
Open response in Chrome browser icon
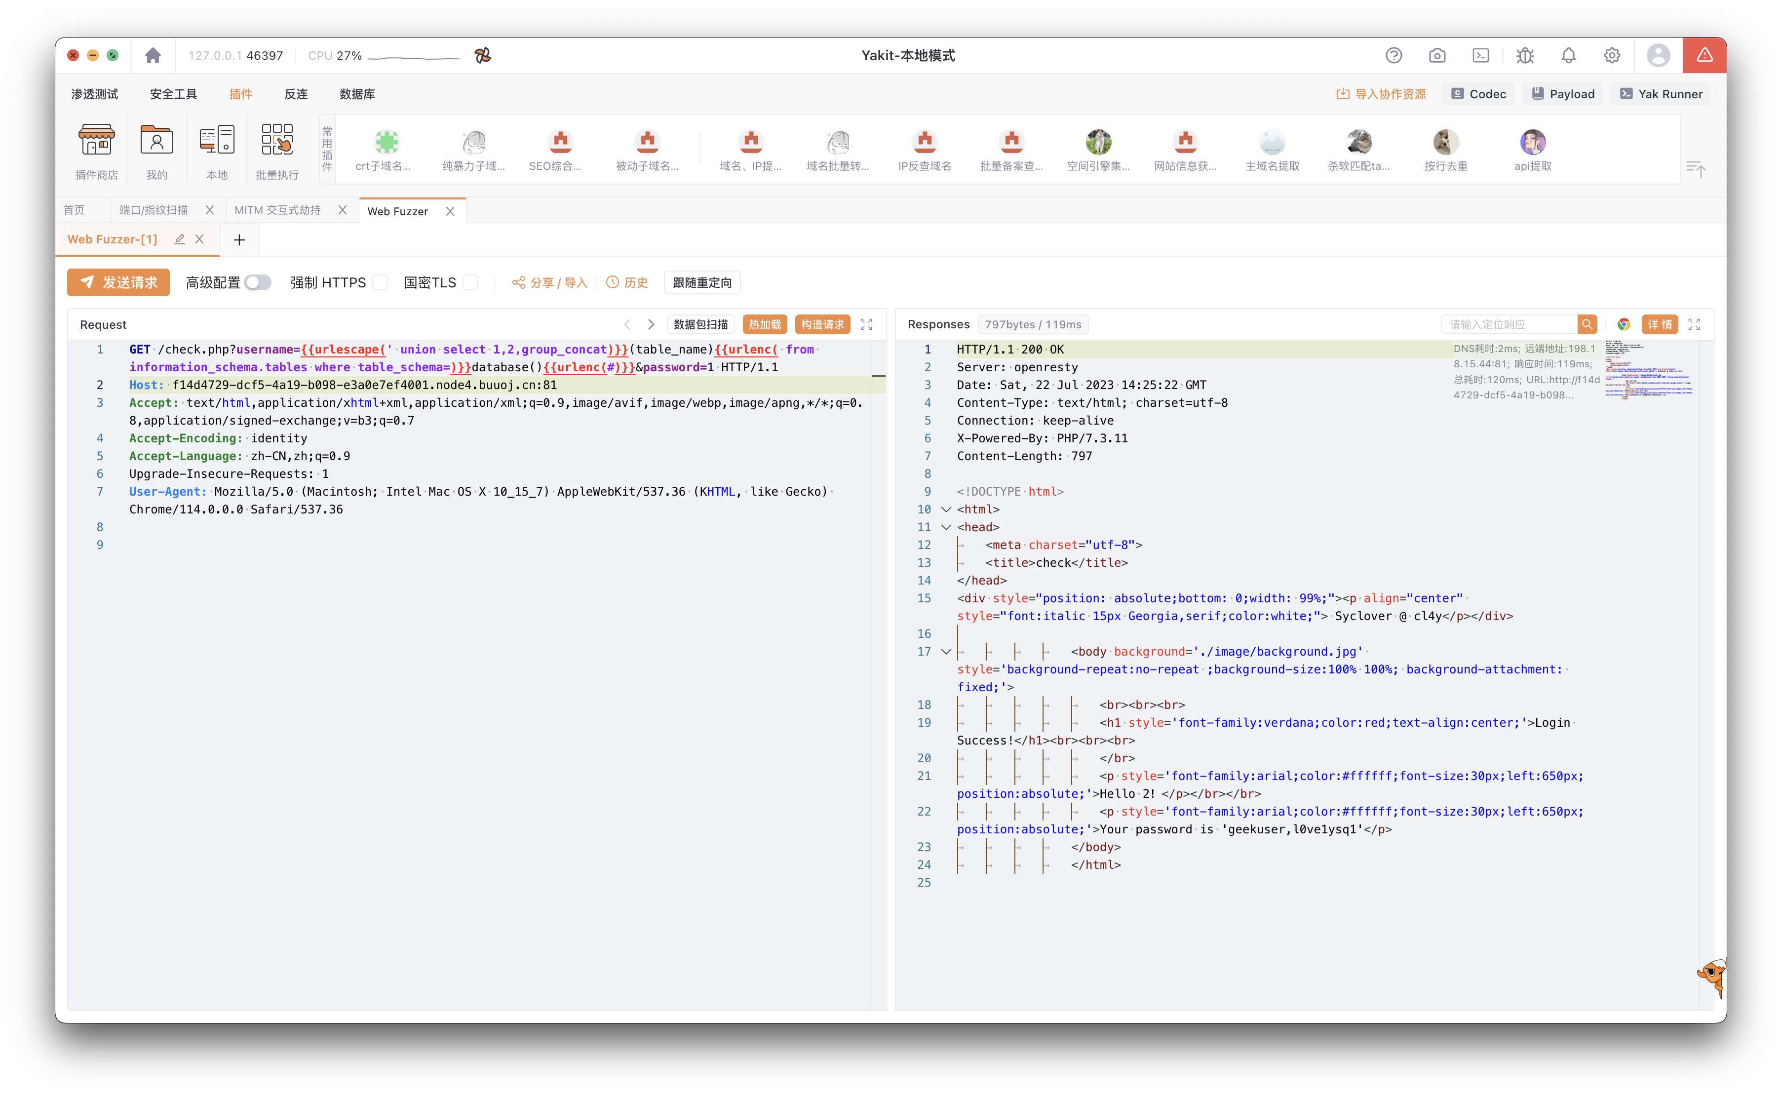pyautogui.click(x=1623, y=325)
